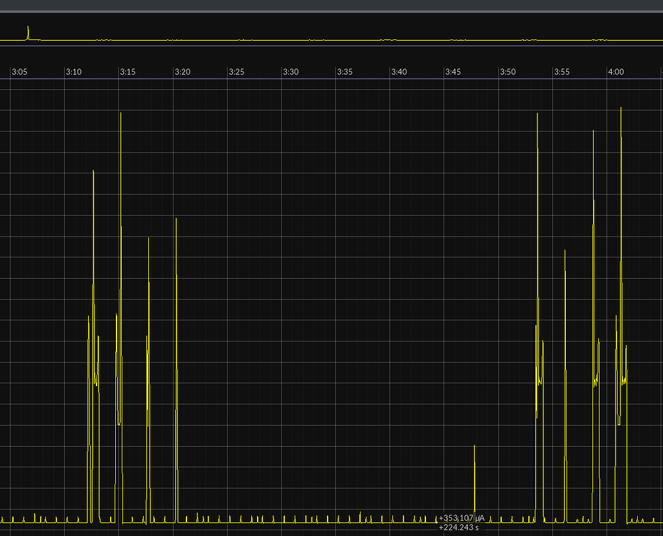Image resolution: width=663 pixels, height=536 pixels.
Task: Click the 3:25 time ruler label
Action: click(x=236, y=72)
